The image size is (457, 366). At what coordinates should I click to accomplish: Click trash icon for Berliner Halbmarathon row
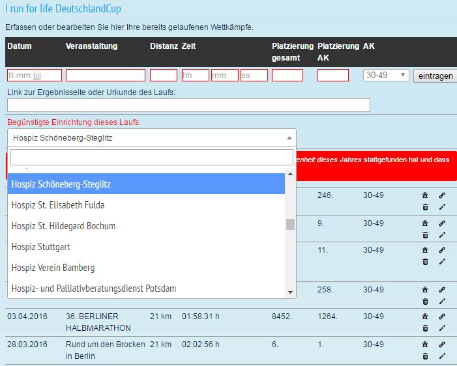pos(425,328)
